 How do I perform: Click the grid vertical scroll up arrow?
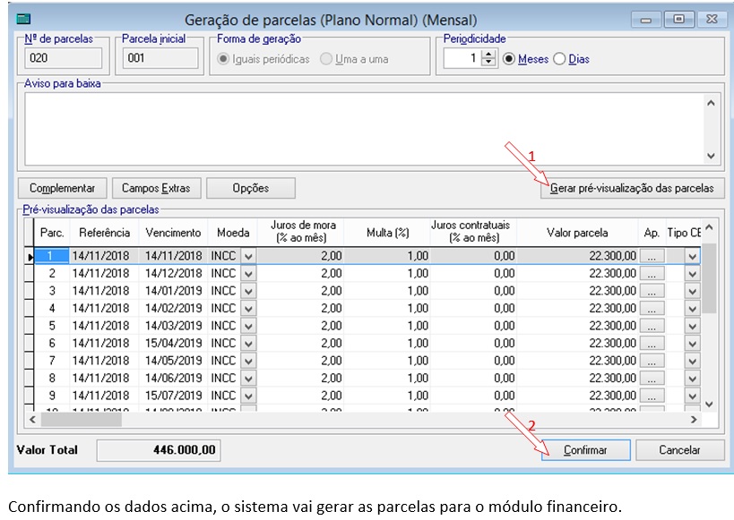[x=709, y=227]
